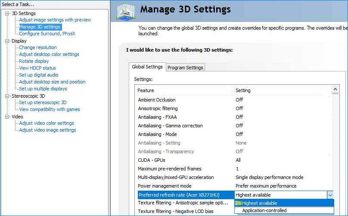This screenshot has width=348, height=216.
Task: Select the Global Settings tab
Action: tap(147, 67)
